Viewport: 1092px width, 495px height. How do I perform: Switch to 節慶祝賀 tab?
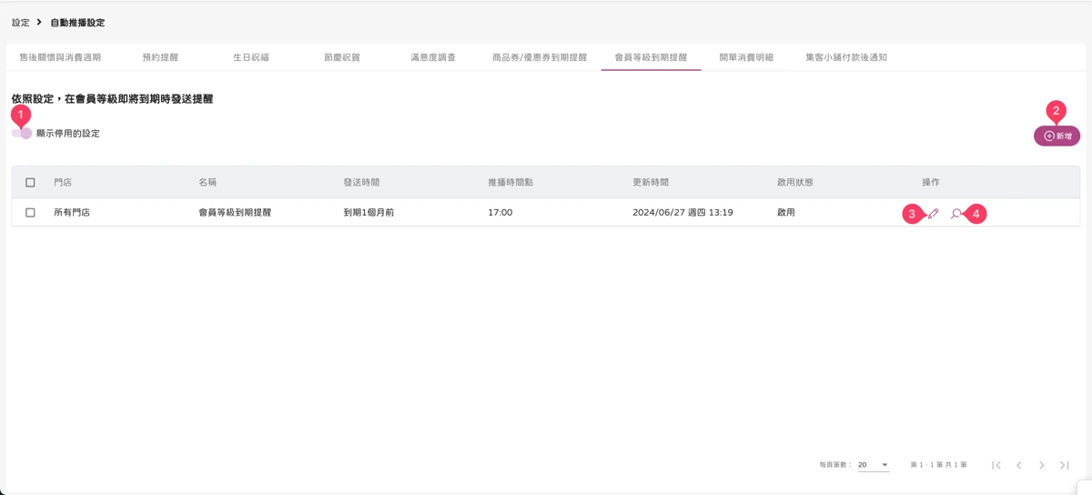pyautogui.click(x=342, y=57)
